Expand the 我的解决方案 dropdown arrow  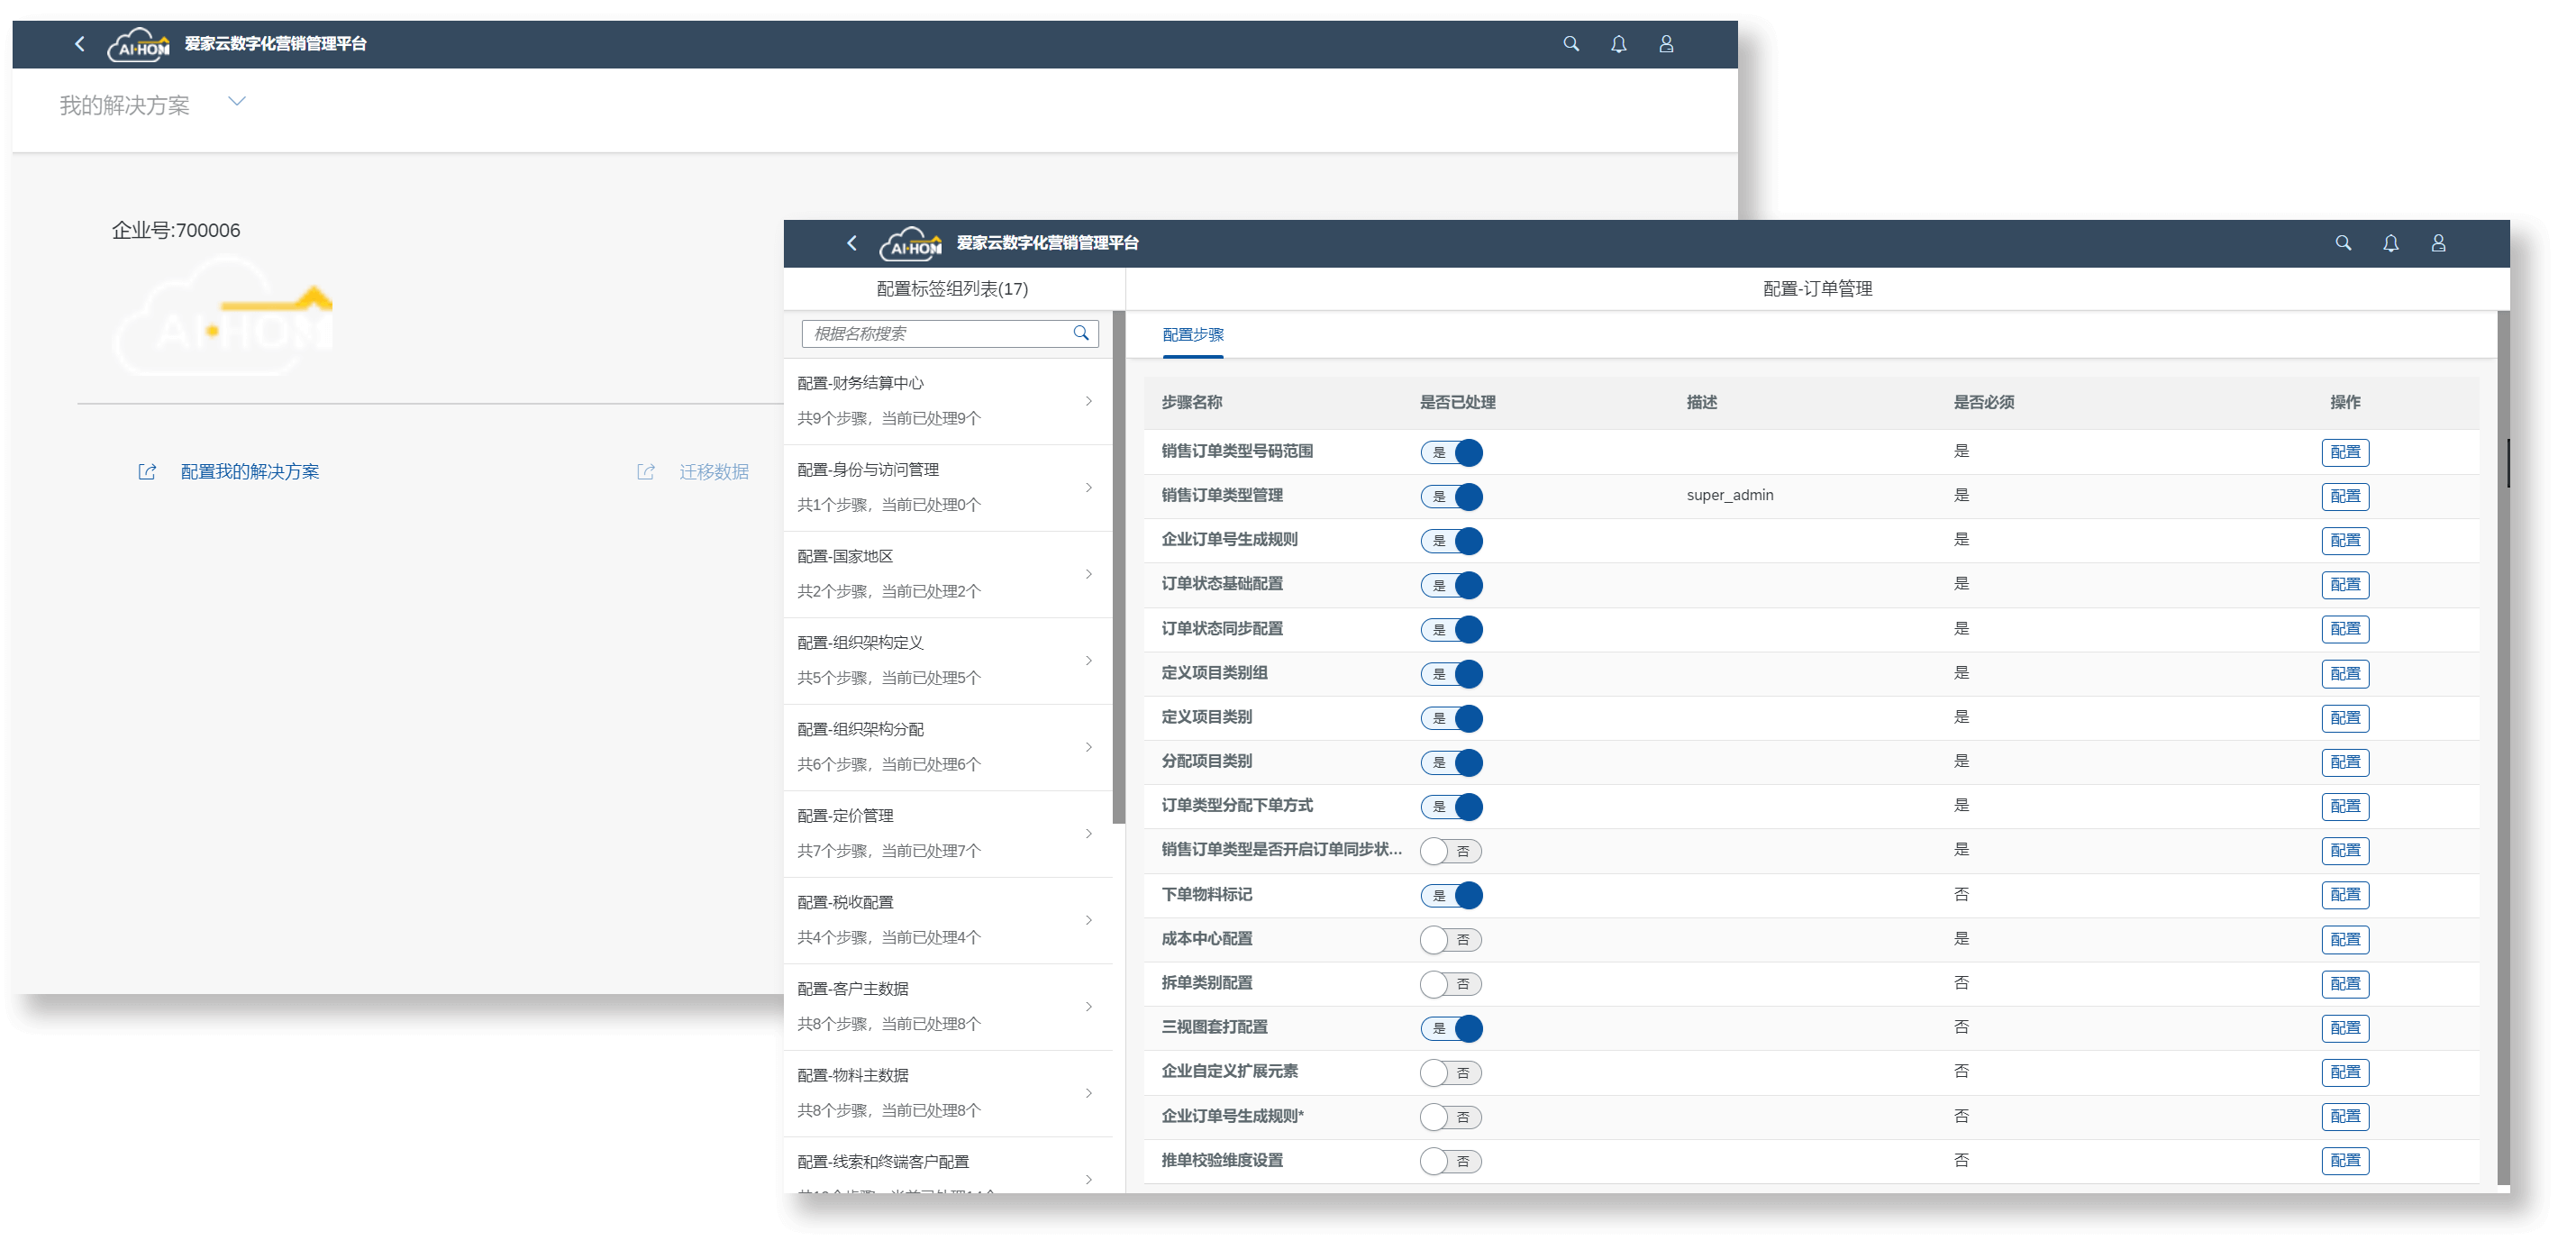pyautogui.click(x=237, y=101)
